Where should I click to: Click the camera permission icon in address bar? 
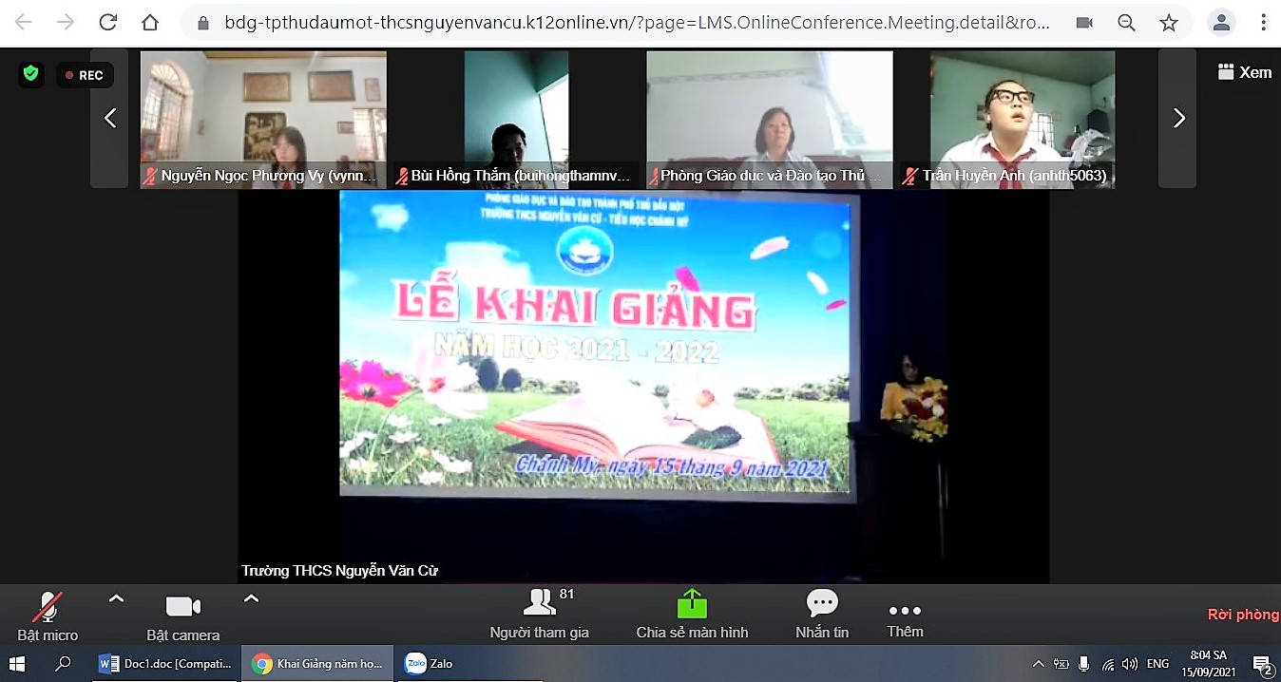click(1083, 23)
